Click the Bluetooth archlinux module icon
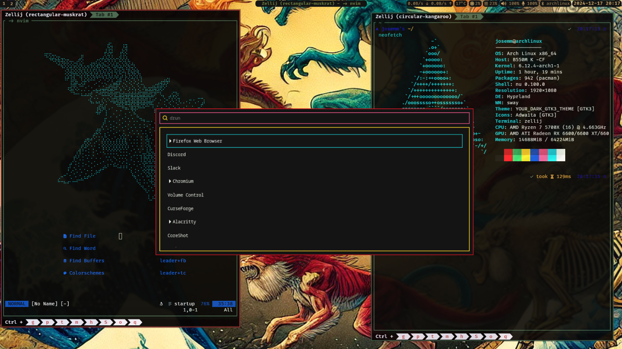The height and width of the screenshot is (349, 622). click(543, 3)
